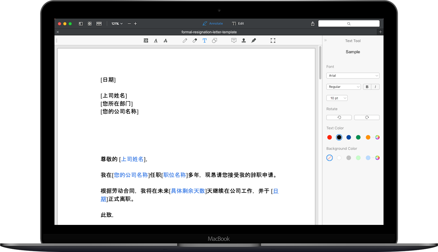
Task: Select the Signature tool
Action: pyautogui.click(x=254, y=40)
